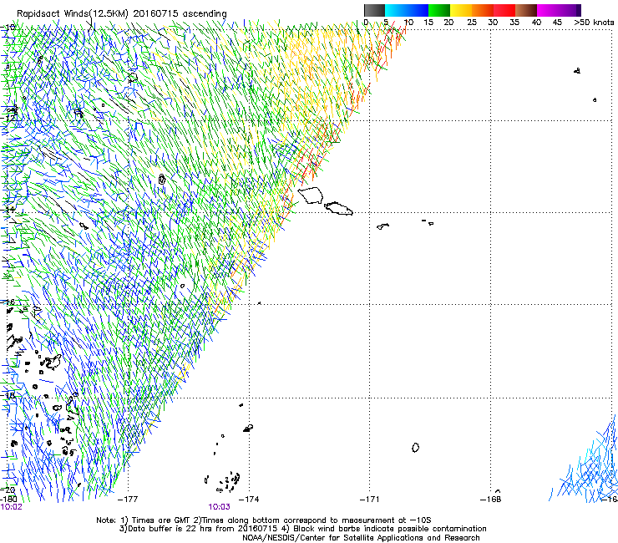The width and height of the screenshot is (618, 543).
Task: Click the "45" legend scale number
Action: coord(557,23)
